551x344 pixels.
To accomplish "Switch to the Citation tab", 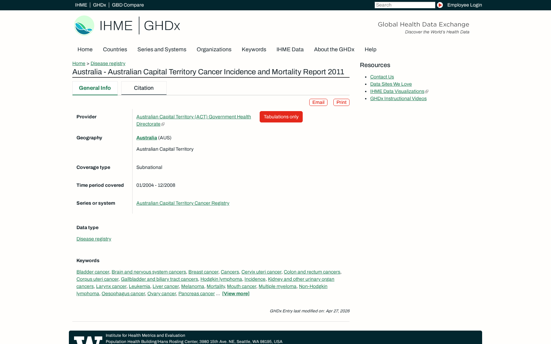I will [144, 88].
